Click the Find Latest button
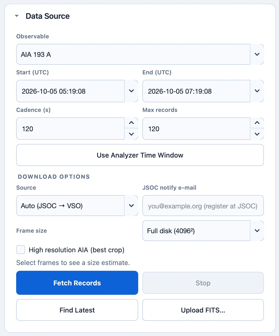The height and width of the screenshot is (336, 279). pyautogui.click(x=77, y=310)
